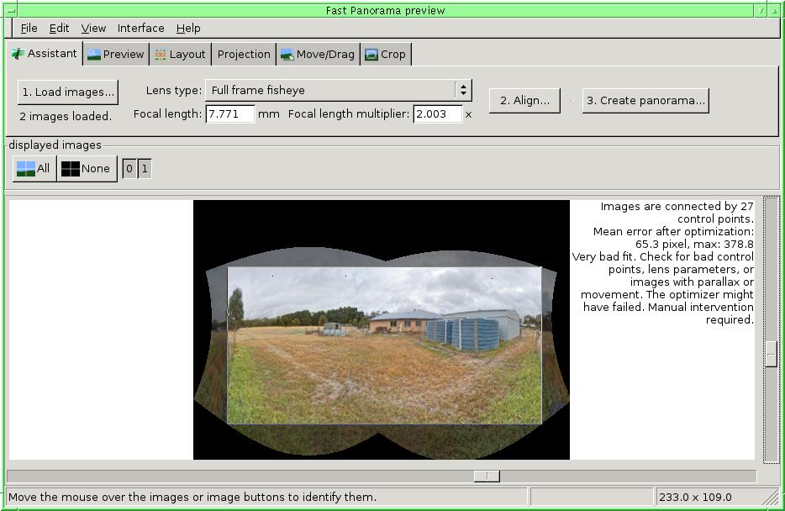Switch to the Projection tab
The height and width of the screenshot is (511, 785).
244,55
